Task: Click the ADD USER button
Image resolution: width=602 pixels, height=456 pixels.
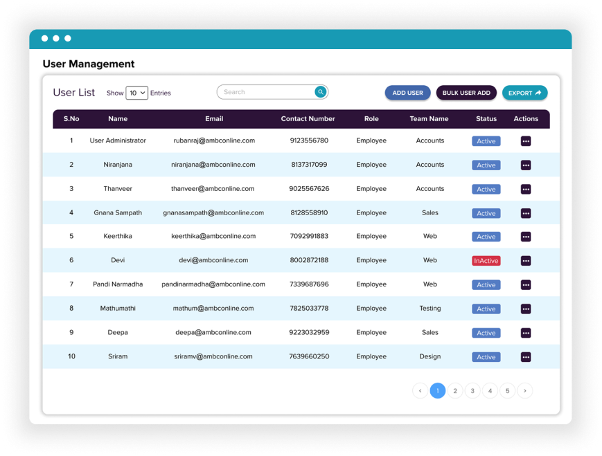Action: [x=407, y=92]
